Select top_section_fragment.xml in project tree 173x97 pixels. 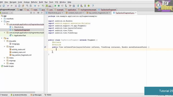[x=22, y=55]
